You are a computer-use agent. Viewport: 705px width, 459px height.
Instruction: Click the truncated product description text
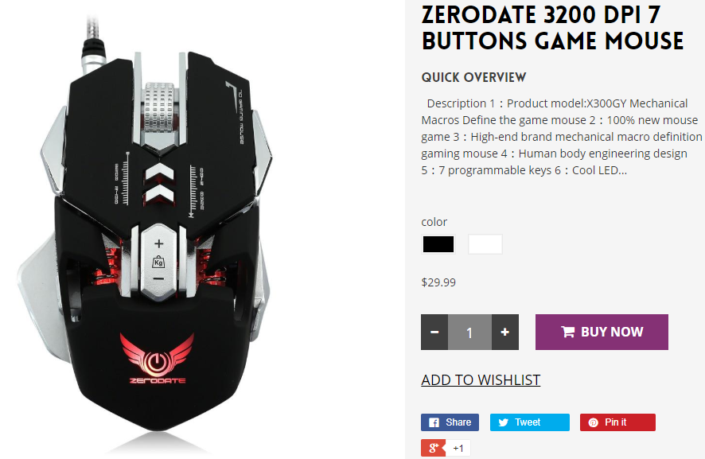pos(562,137)
